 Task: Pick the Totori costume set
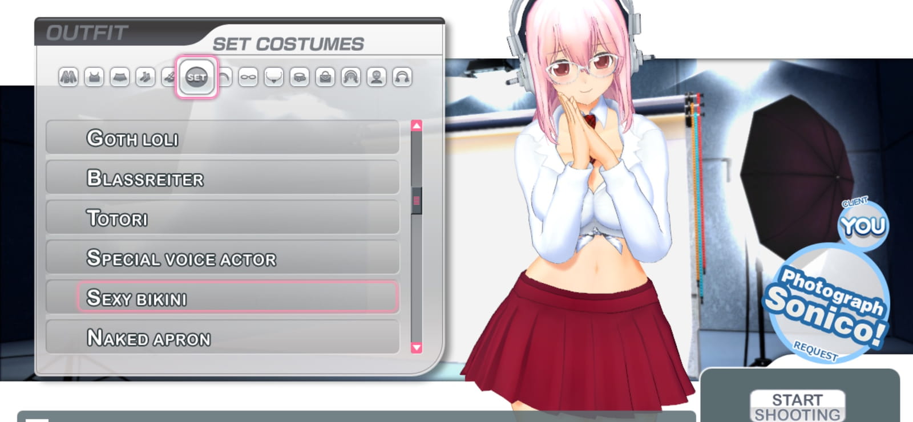[223, 217]
